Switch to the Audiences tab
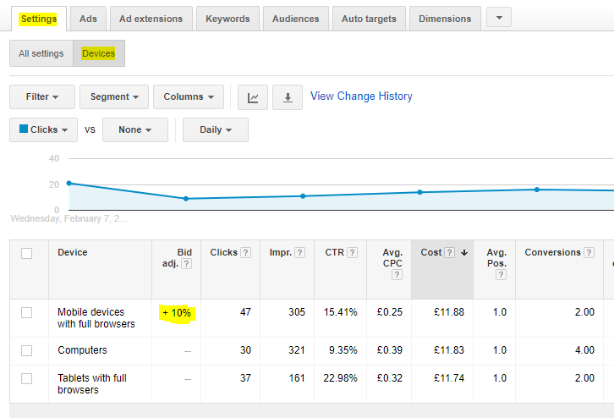 coord(296,19)
